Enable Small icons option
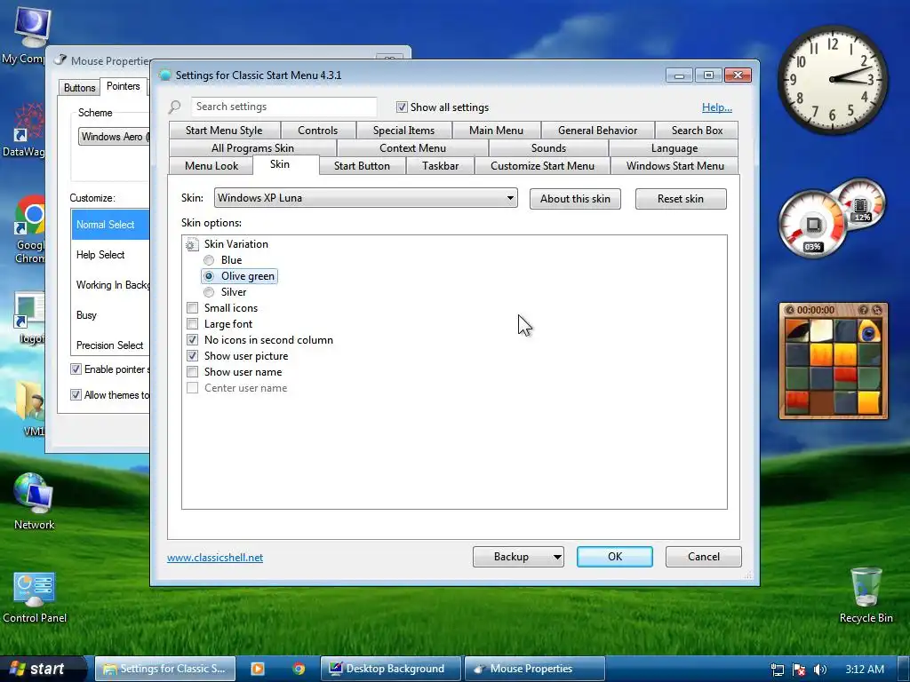Image resolution: width=910 pixels, height=682 pixels. [192, 308]
